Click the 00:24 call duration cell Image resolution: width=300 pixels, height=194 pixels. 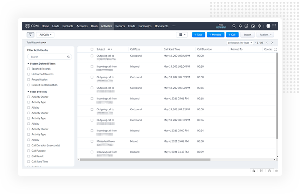click(x=200, y=131)
